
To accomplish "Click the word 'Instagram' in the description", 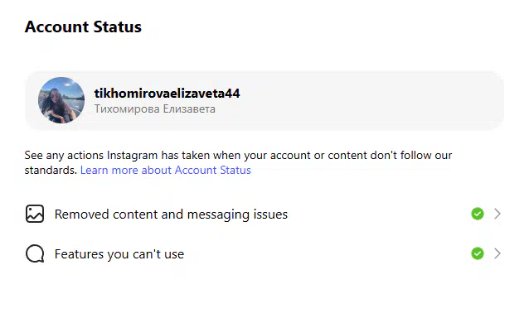I will [x=133, y=156].
